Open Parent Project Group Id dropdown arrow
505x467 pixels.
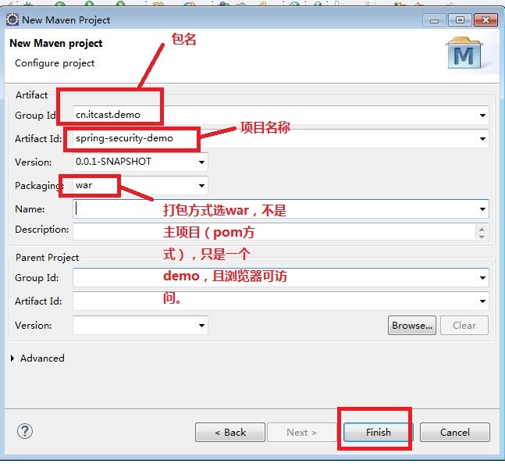(x=482, y=278)
